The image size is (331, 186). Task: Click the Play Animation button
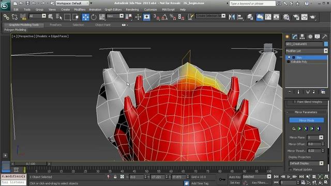[x=289, y=177]
